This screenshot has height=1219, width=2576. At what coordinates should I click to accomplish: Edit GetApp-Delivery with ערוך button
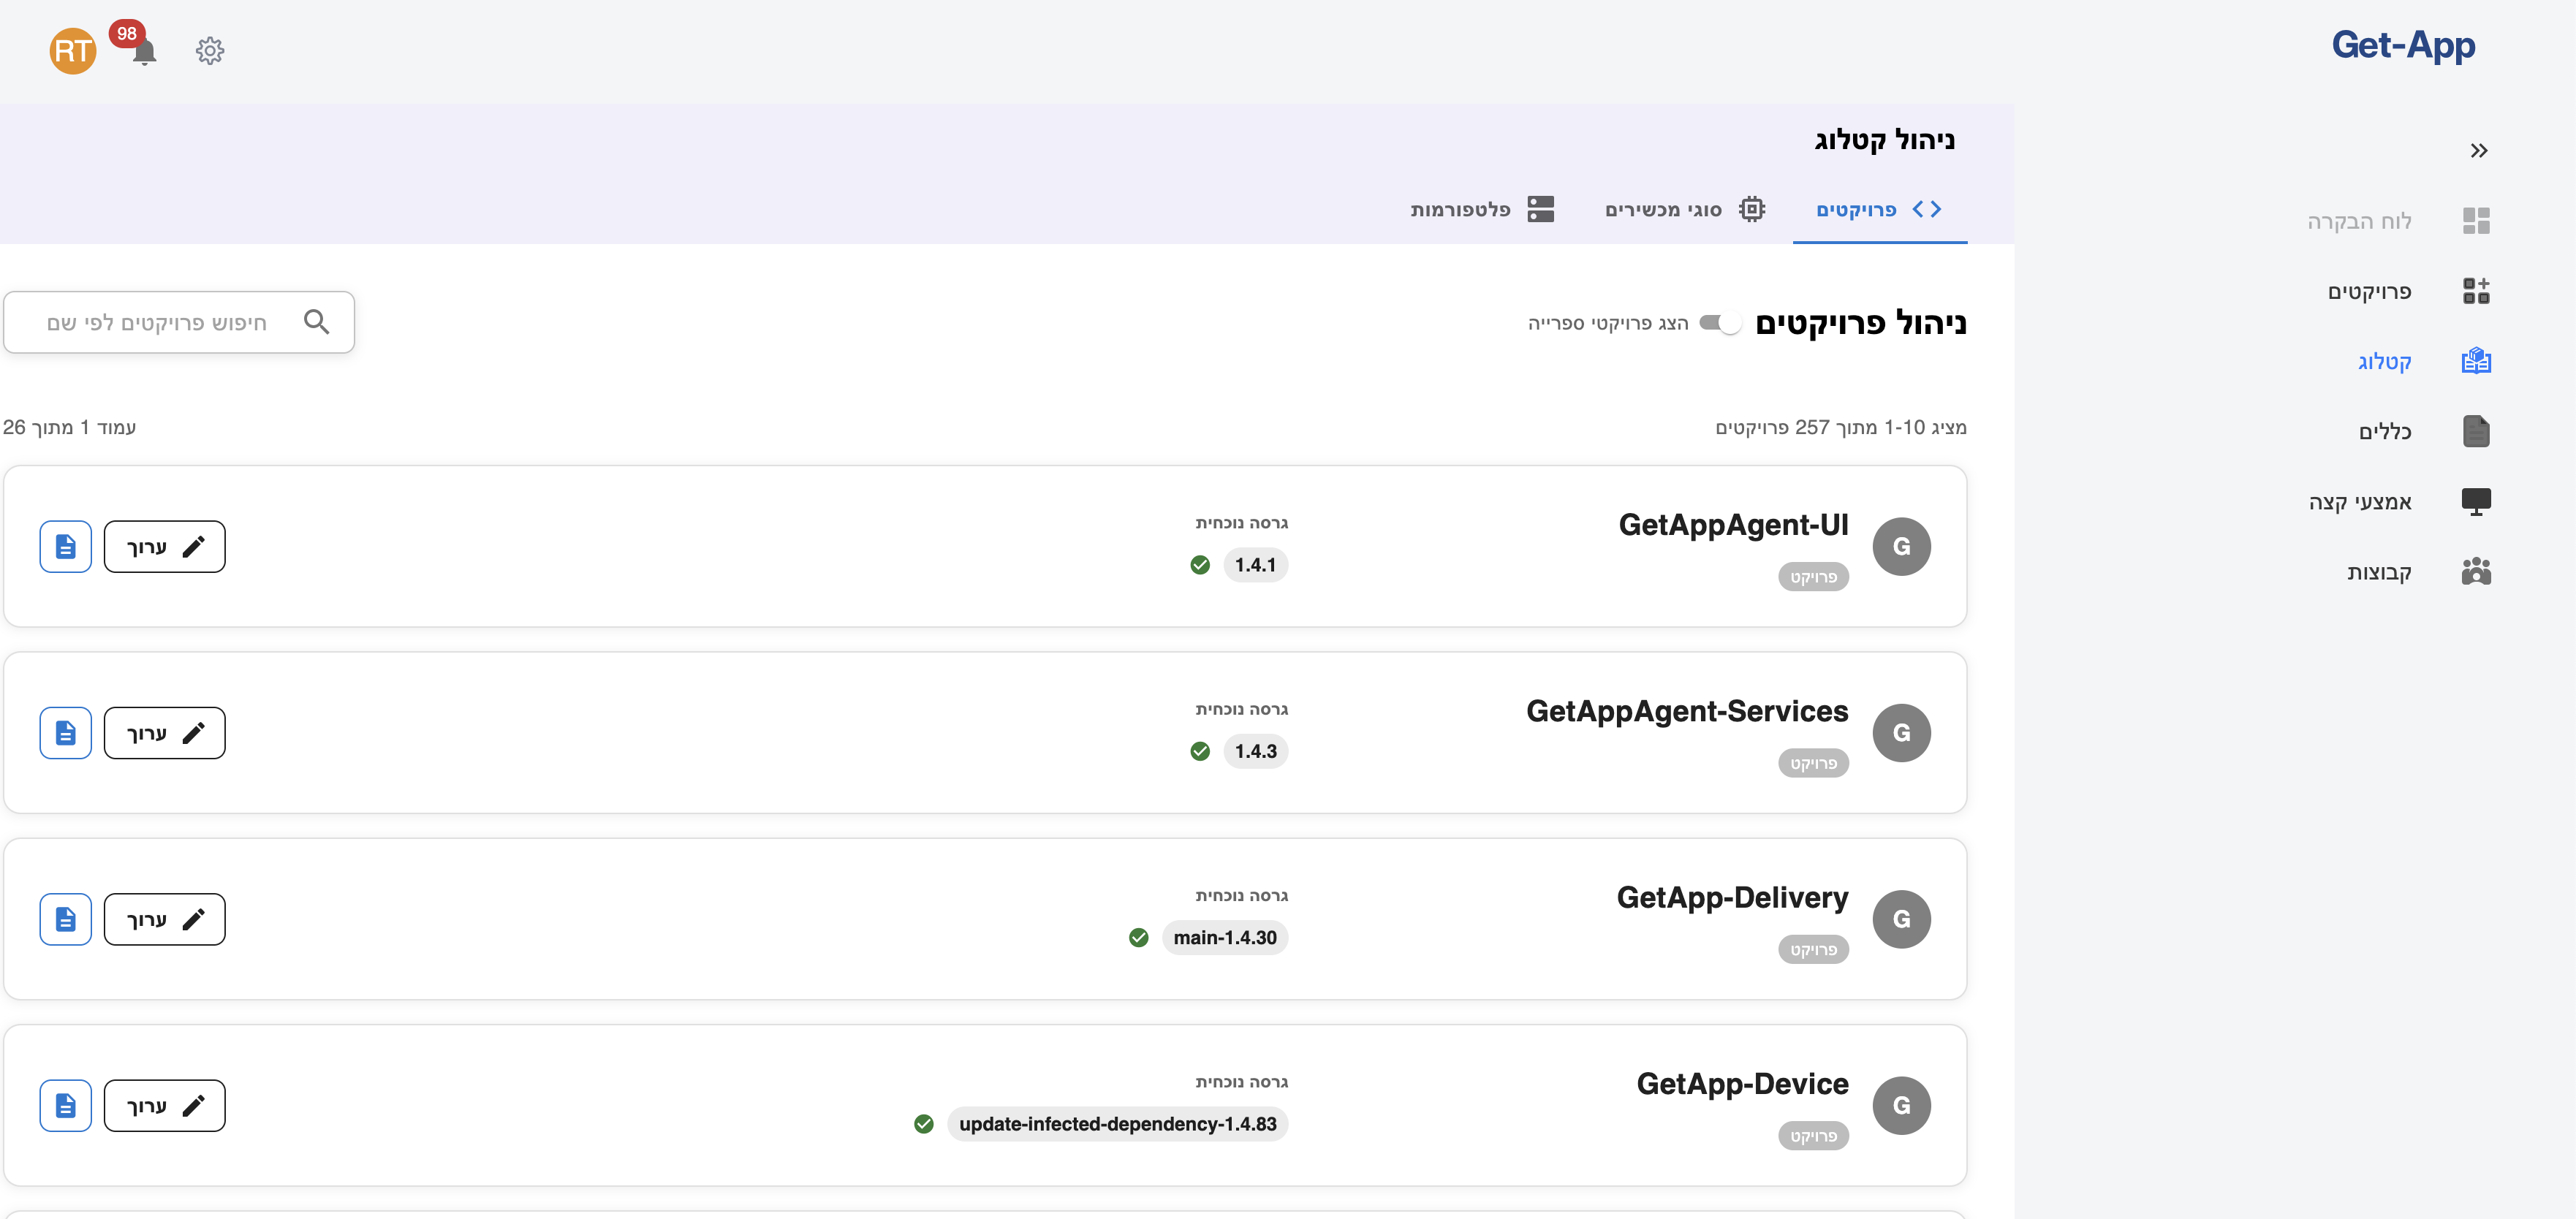(165, 919)
